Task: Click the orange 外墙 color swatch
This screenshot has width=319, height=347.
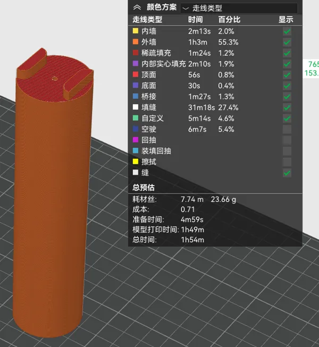Action: coord(136,41)
